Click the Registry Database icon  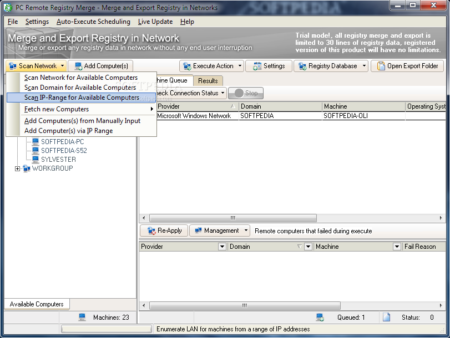coord(302,66)
